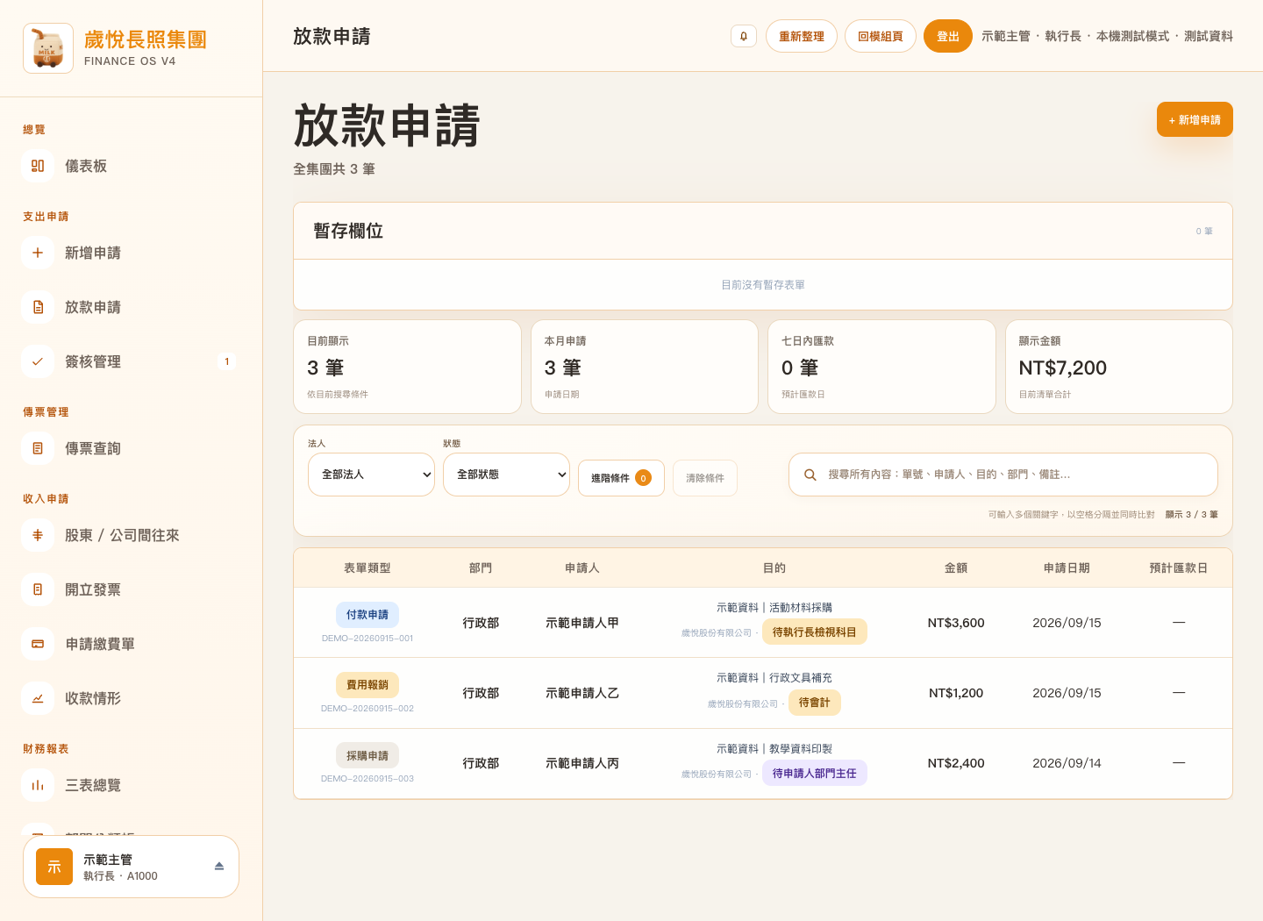
Task: Click the 七日內匯款 0 筆 card
Action: coord(881,367)
